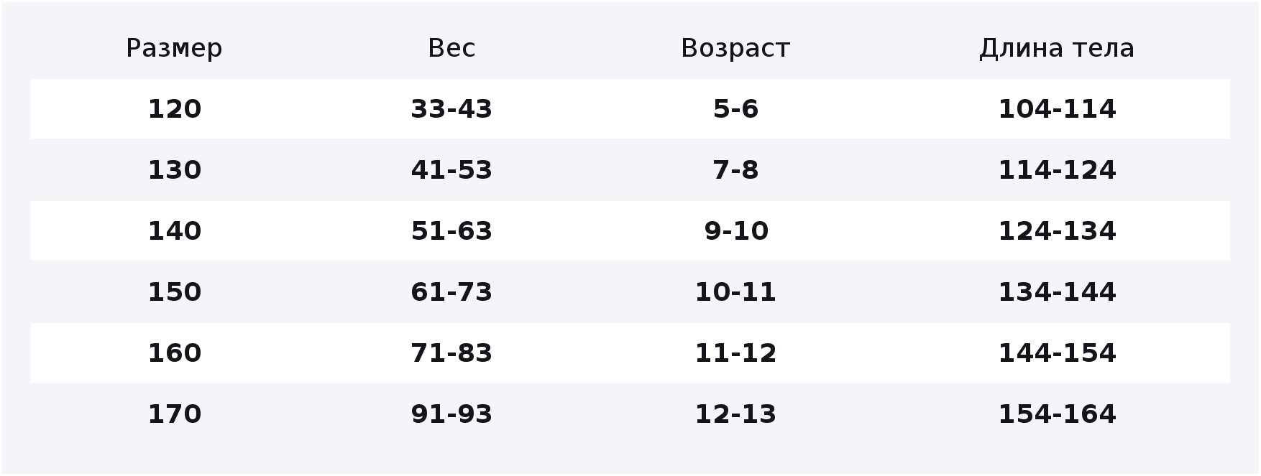This screenshot has height=476, width=1261.
Task: Select size 130 cell
Action: click(x=175, y=170)
